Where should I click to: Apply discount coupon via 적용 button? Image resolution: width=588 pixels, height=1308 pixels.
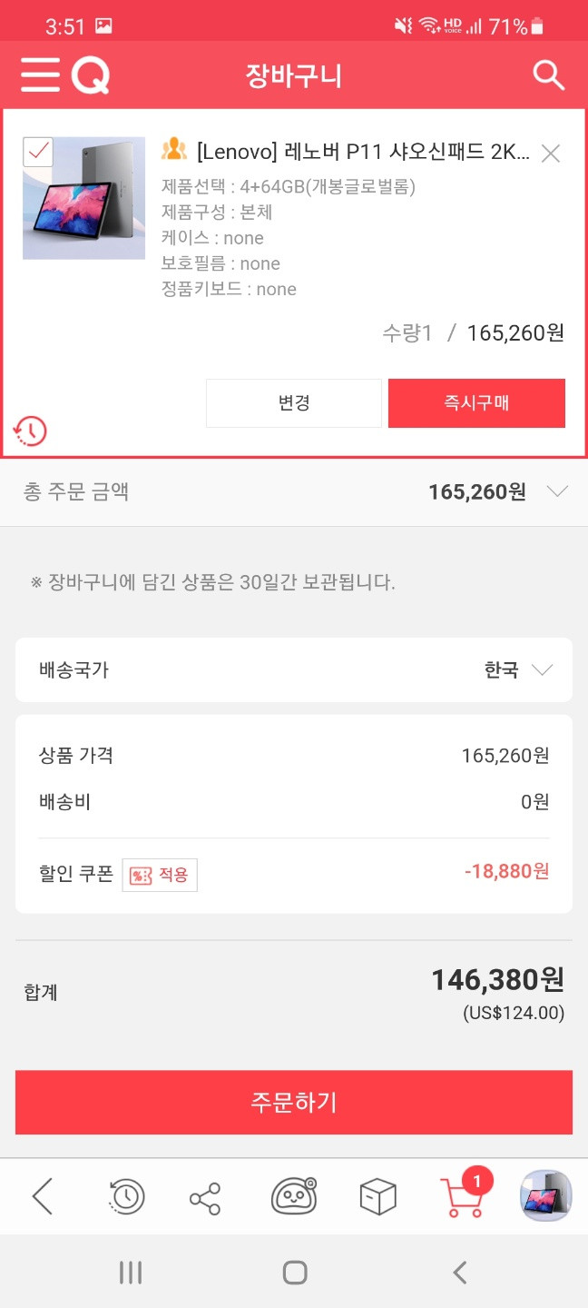[160, 875]
